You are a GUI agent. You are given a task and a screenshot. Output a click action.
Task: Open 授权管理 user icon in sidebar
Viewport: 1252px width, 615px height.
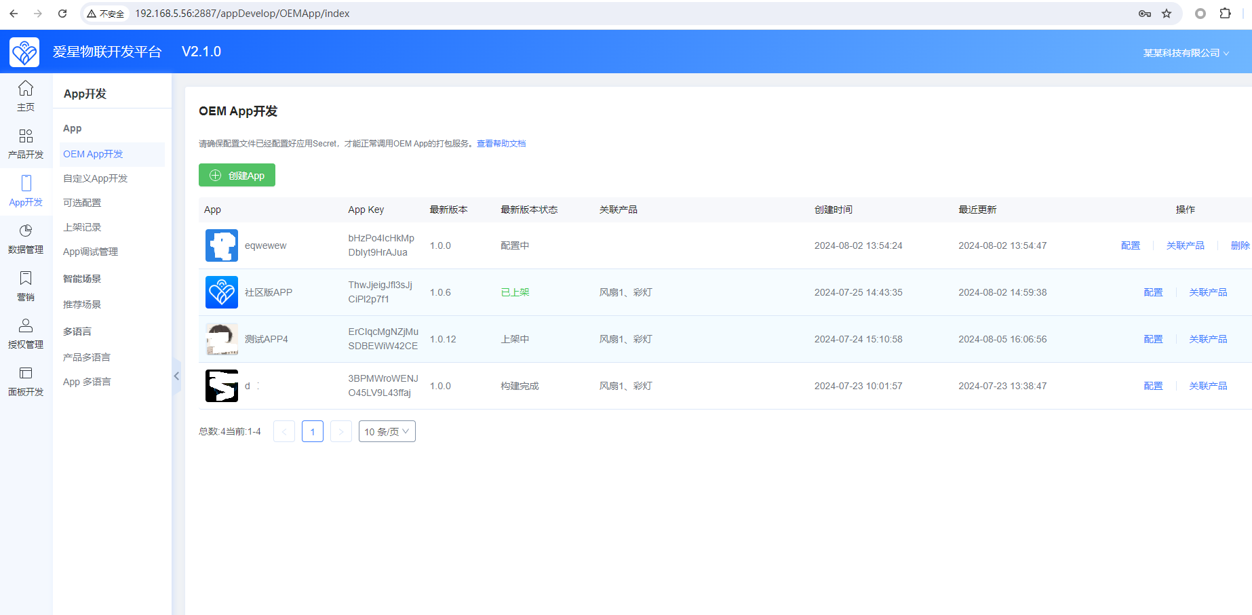click(26, 325)
